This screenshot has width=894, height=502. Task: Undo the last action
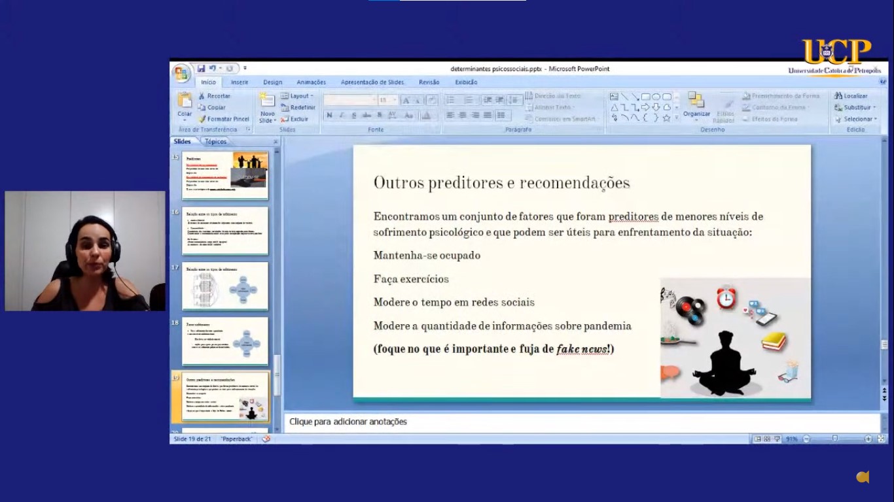pyautogui.click(x=213, y=68)
